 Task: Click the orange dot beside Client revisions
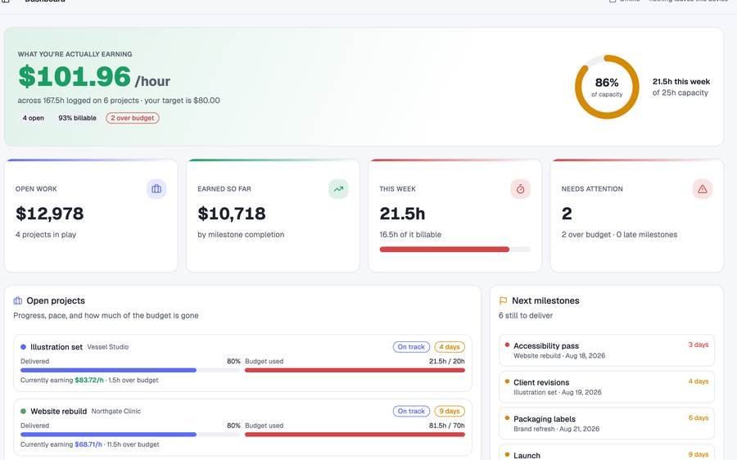507,381
